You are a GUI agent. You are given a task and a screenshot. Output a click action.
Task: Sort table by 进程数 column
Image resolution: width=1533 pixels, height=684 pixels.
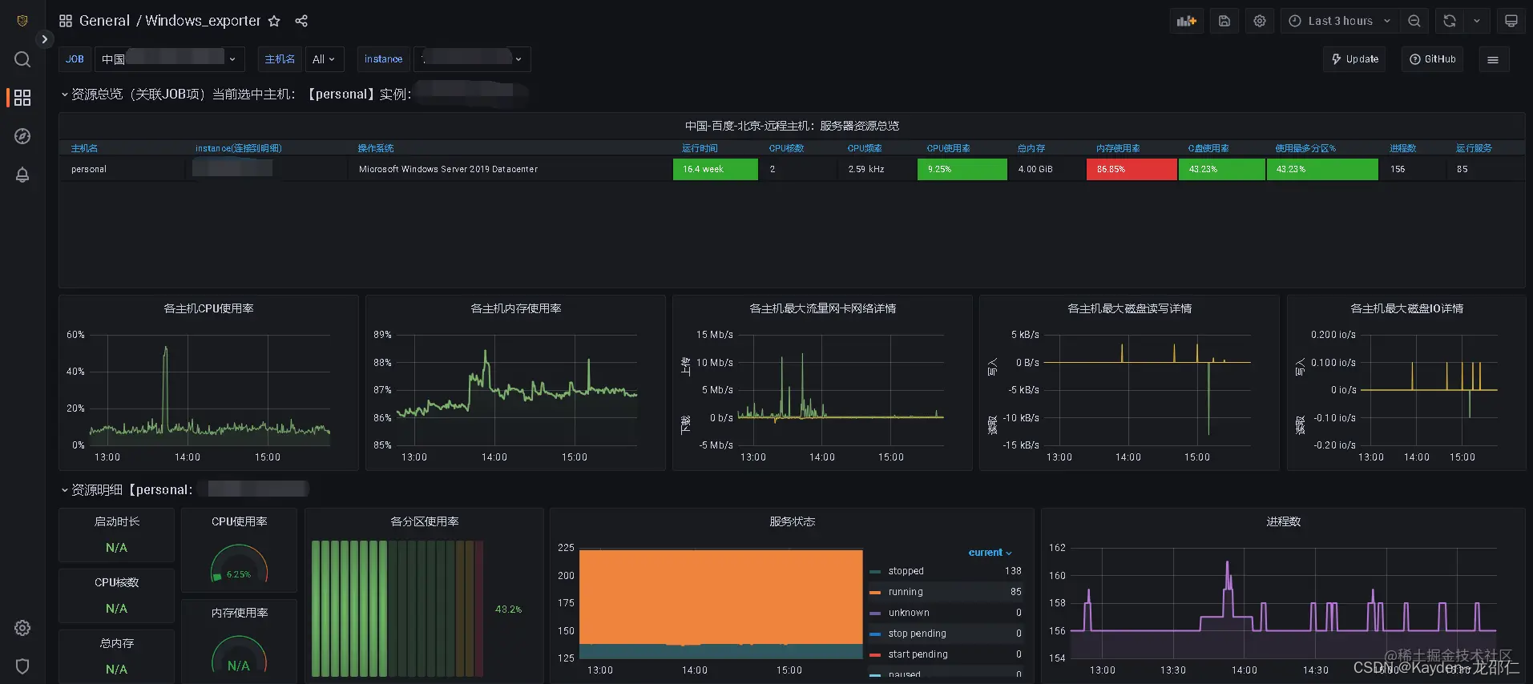pyautogui.click(x=1402, y=148)
